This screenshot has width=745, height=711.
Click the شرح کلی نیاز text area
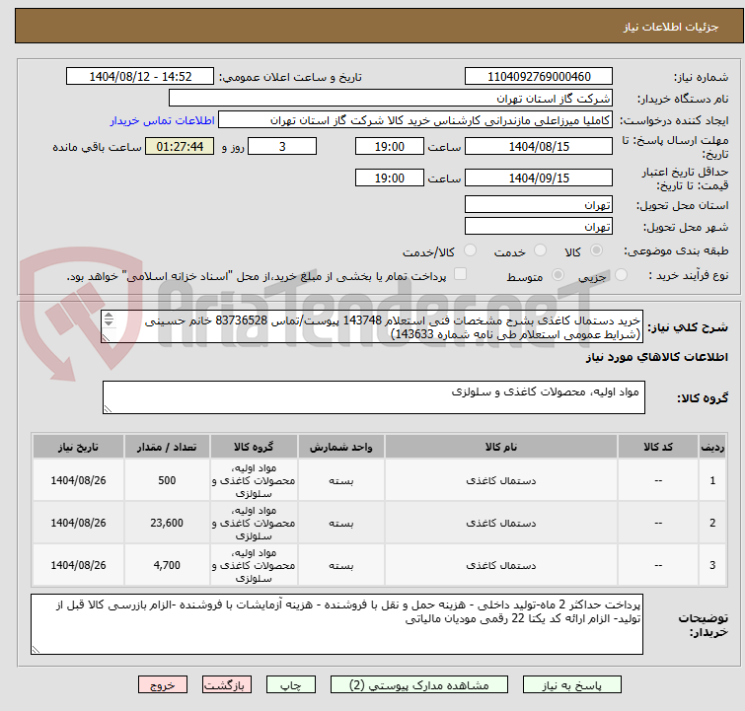coord(372,326)
